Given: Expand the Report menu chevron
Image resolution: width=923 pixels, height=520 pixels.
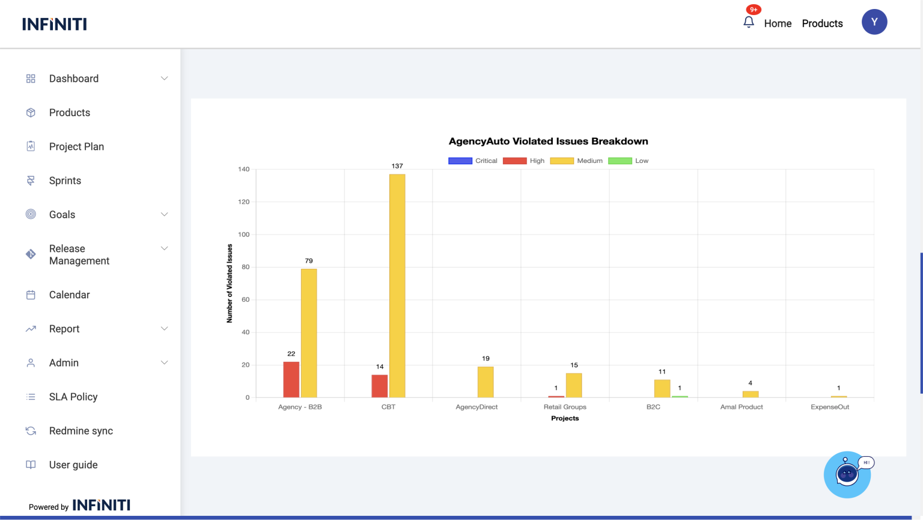Looking at the screenshot, I should pyautogui.click(x=164, y=329).
